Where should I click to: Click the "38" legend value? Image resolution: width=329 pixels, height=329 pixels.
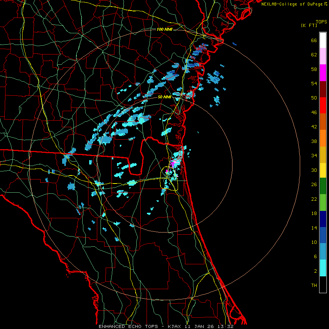click(x=314, y=141)
